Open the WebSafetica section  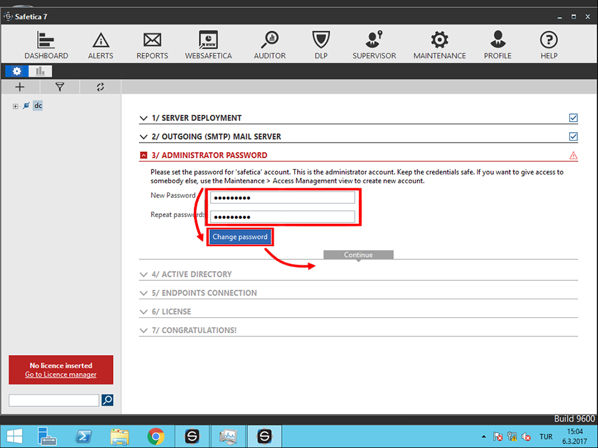click(x=208, y=45)
